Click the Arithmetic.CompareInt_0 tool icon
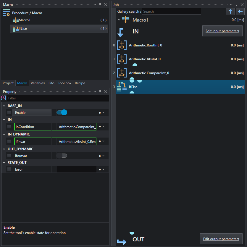Image resolution: width=247 pixels, height=247 pixels. coord(122,73)
